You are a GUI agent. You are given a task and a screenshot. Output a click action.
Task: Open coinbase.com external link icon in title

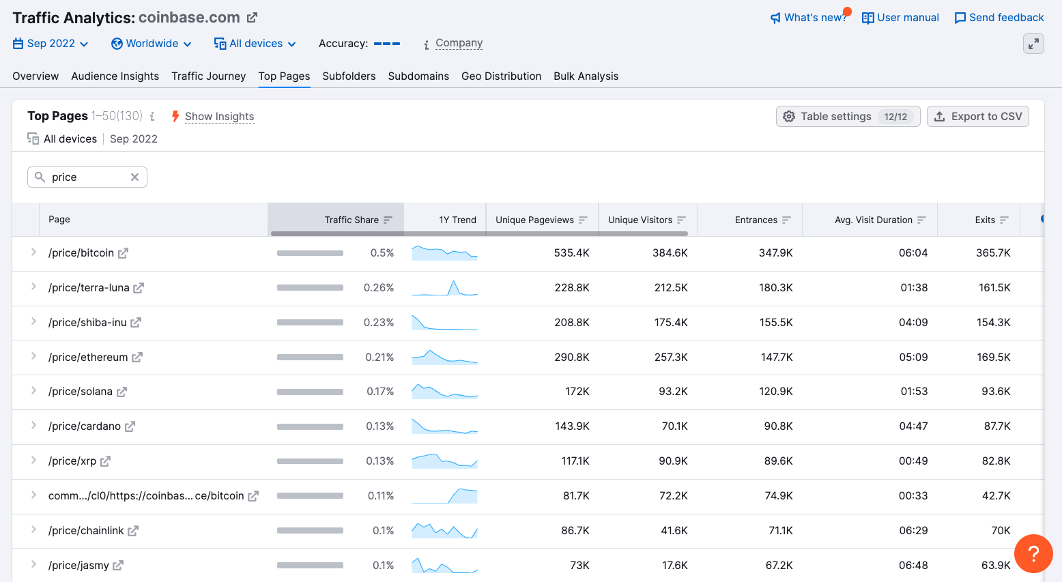pyautogui.click(x=252, y=18)
